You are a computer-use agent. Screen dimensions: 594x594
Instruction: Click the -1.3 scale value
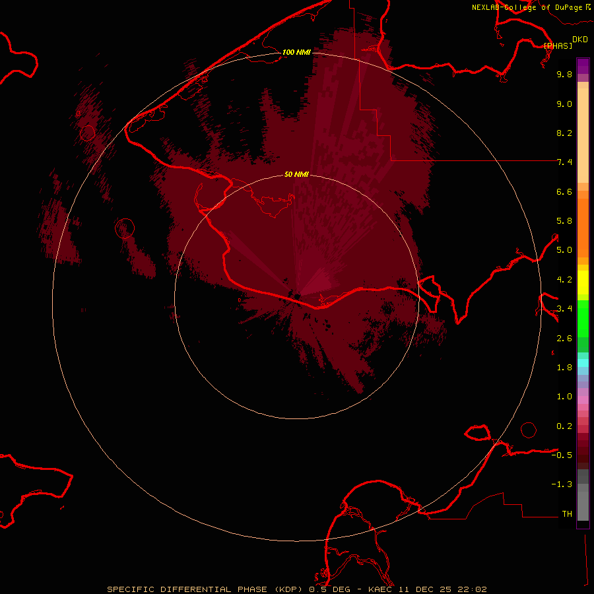[x=562, y=484]
